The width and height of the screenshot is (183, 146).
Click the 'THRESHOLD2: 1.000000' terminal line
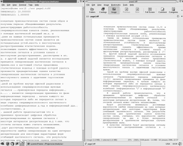tap(15, 15)
